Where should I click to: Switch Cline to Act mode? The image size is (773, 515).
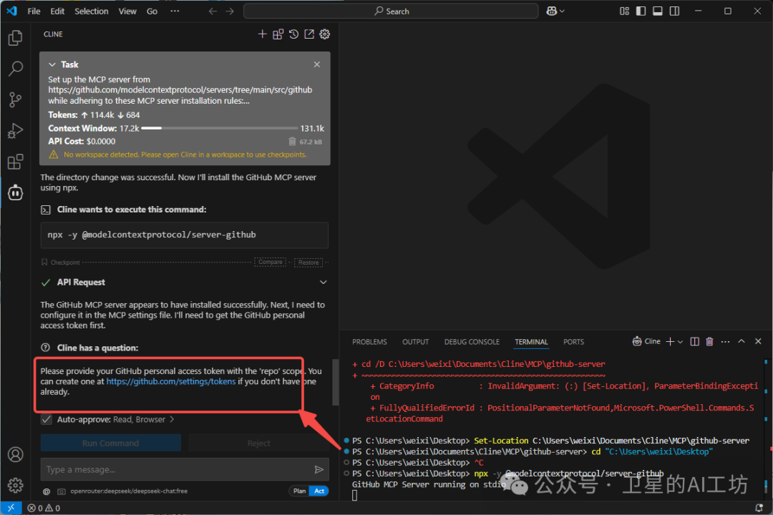[319, 491]
